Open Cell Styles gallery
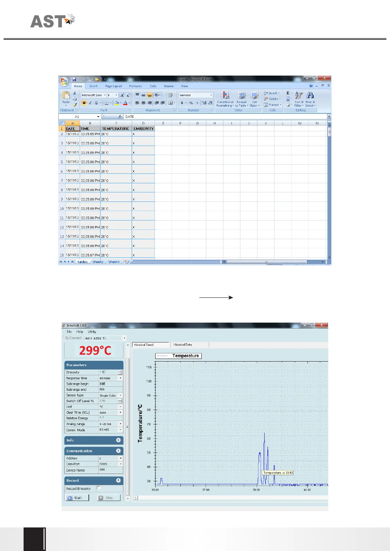Viewport: 390px width, 551px height. pyautogui.click(x=254, y=99)
